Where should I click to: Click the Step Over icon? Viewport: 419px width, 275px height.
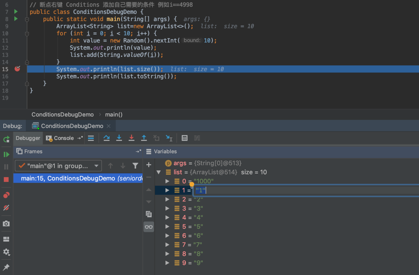pyautogui.click(x=106, y=138)
